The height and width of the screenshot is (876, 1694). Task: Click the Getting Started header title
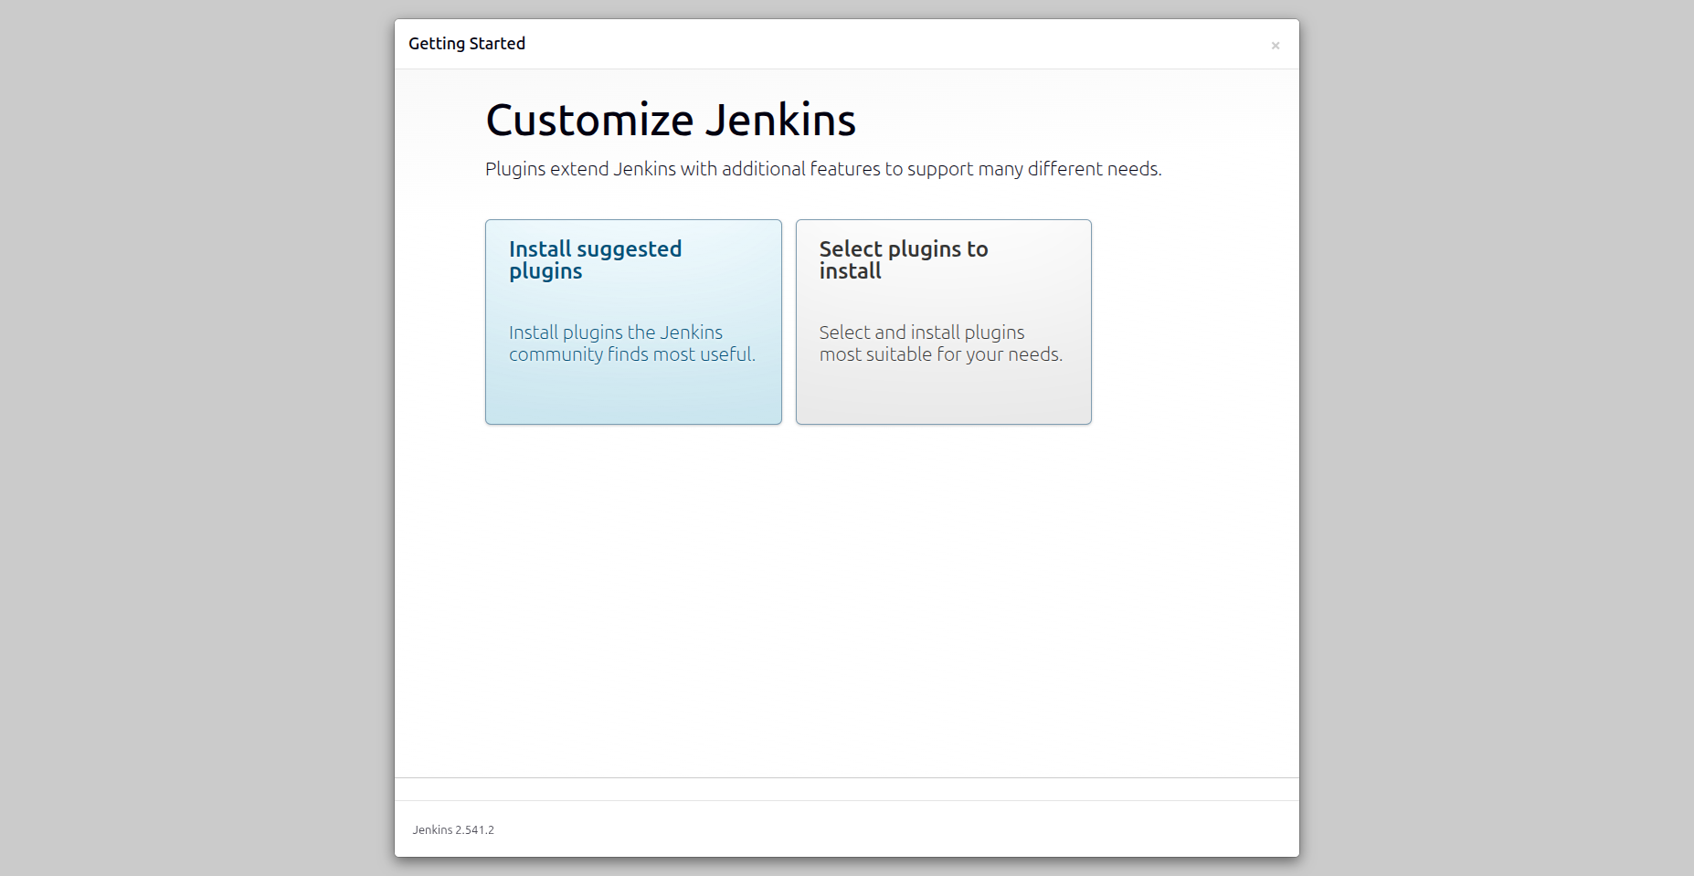pyautogui.click(x=468, y=43)
